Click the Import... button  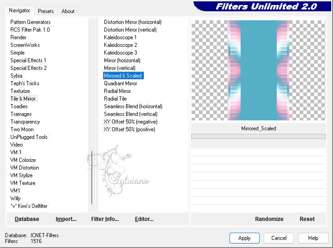66,219
